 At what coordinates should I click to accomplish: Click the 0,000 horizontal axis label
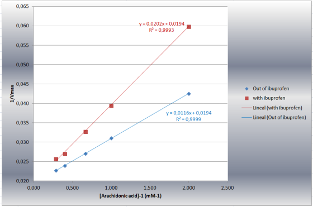tap(34, 188)
